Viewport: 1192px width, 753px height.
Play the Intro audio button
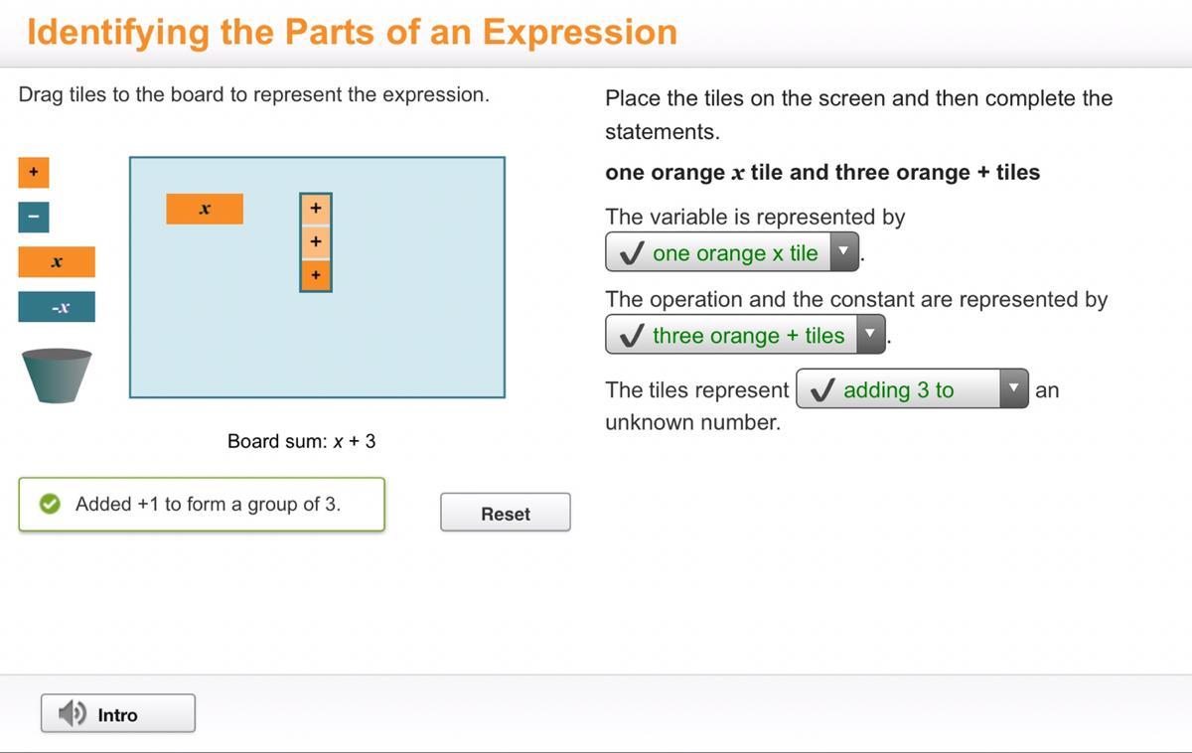click(x=118, y=714)
